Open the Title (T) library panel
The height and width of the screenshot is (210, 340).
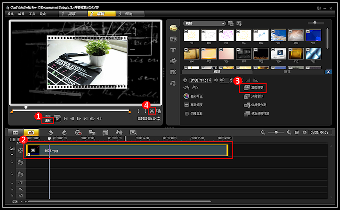[x=173, y=50]
